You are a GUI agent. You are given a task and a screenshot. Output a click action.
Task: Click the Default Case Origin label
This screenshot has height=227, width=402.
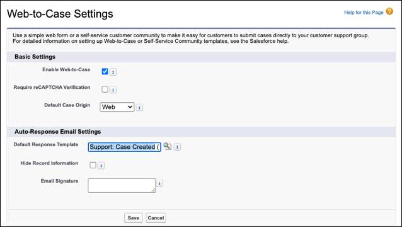tap(67, 105)
